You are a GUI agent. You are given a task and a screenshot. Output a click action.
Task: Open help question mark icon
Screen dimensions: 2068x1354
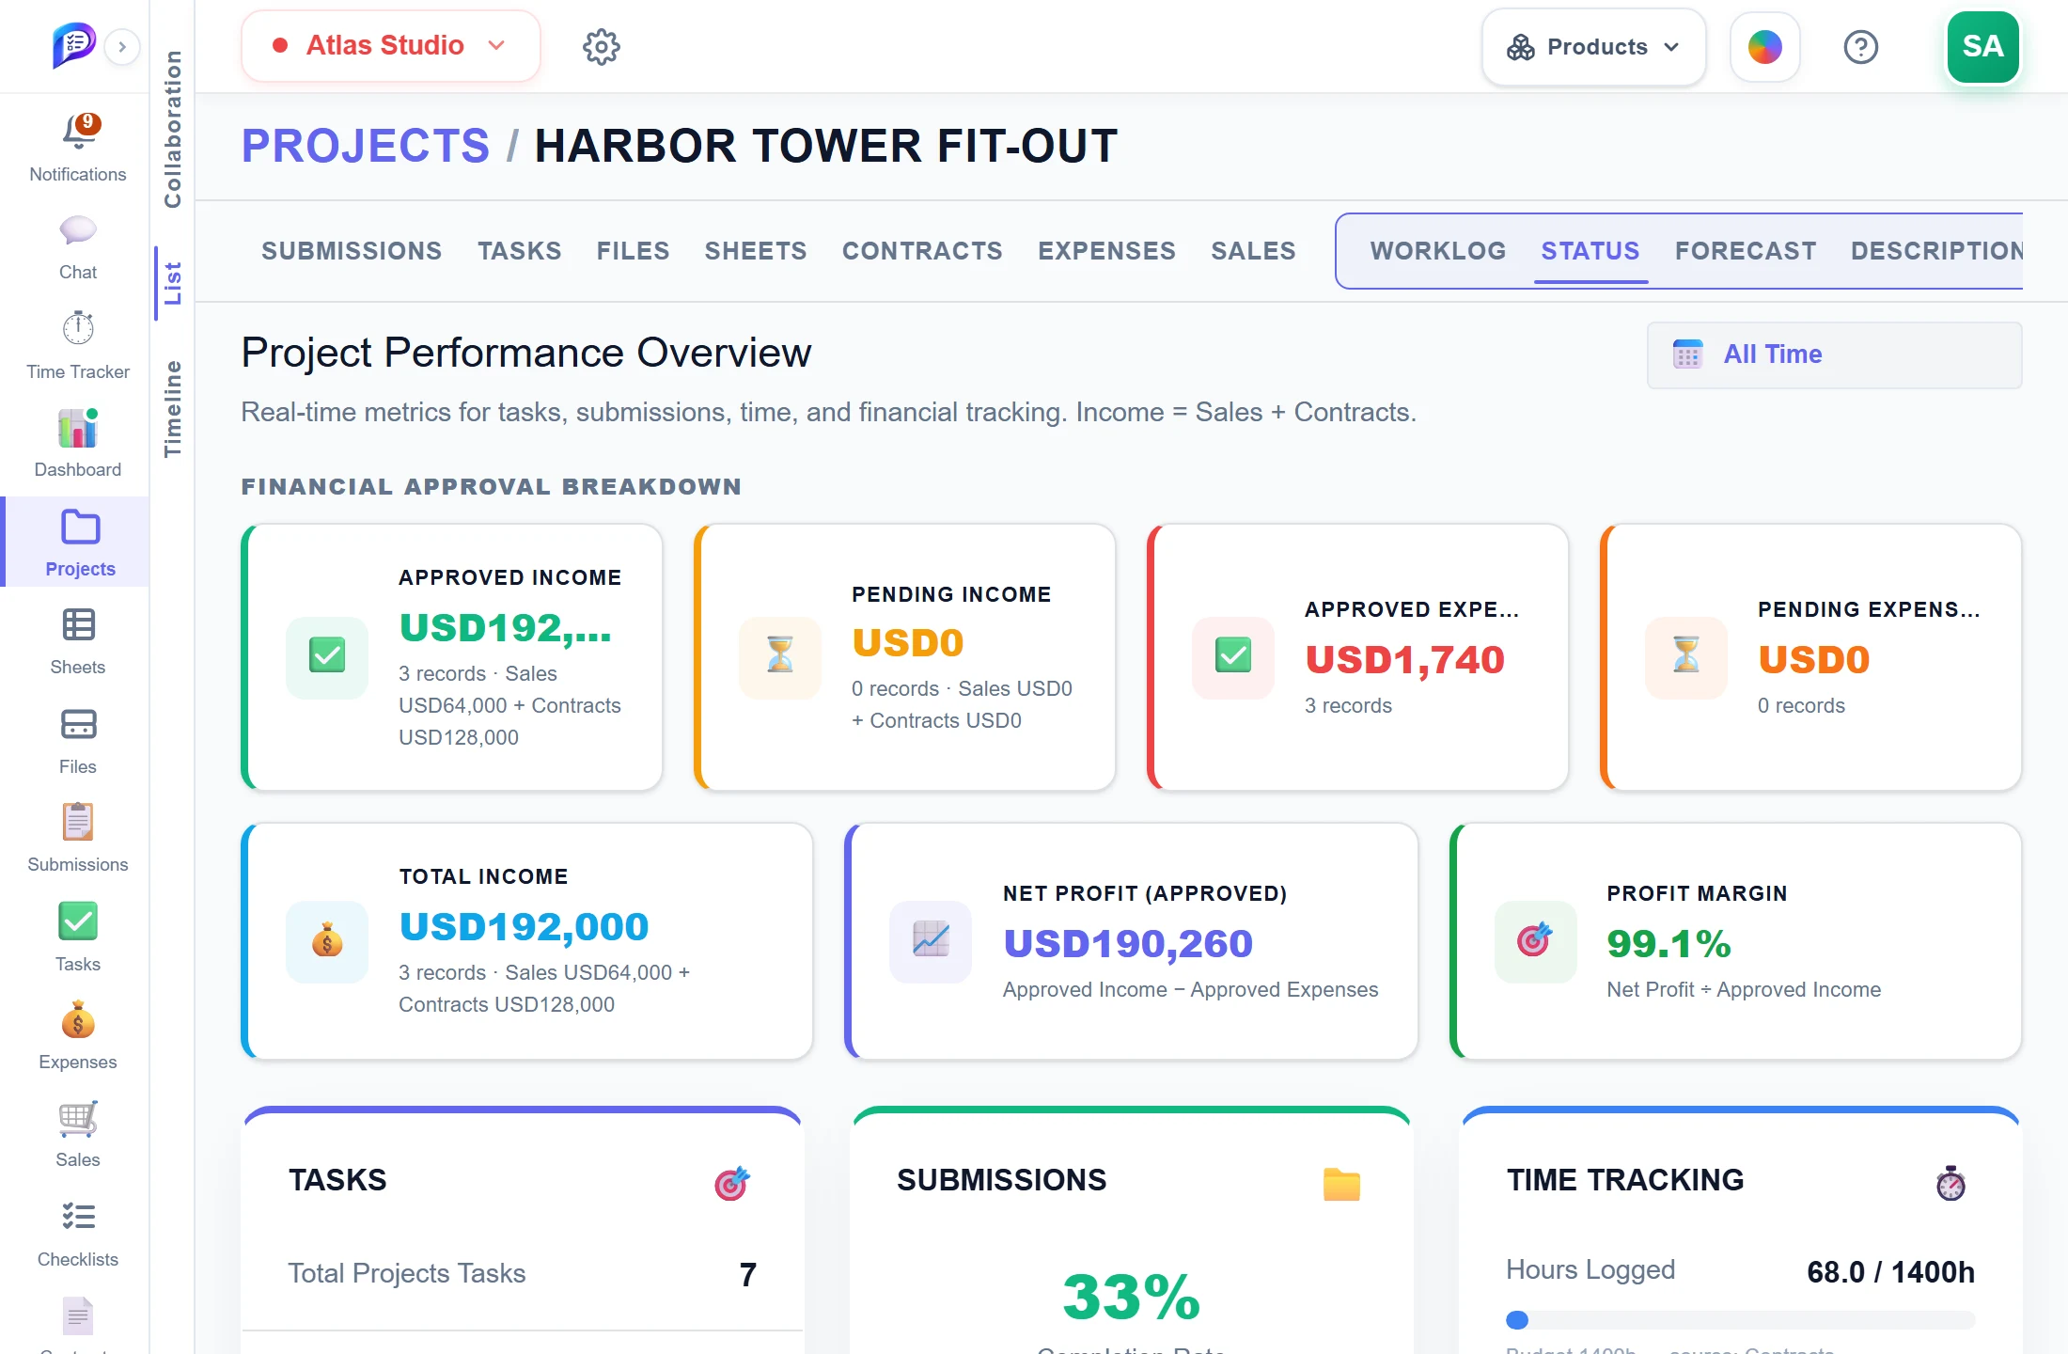(x=1861, y=46)
